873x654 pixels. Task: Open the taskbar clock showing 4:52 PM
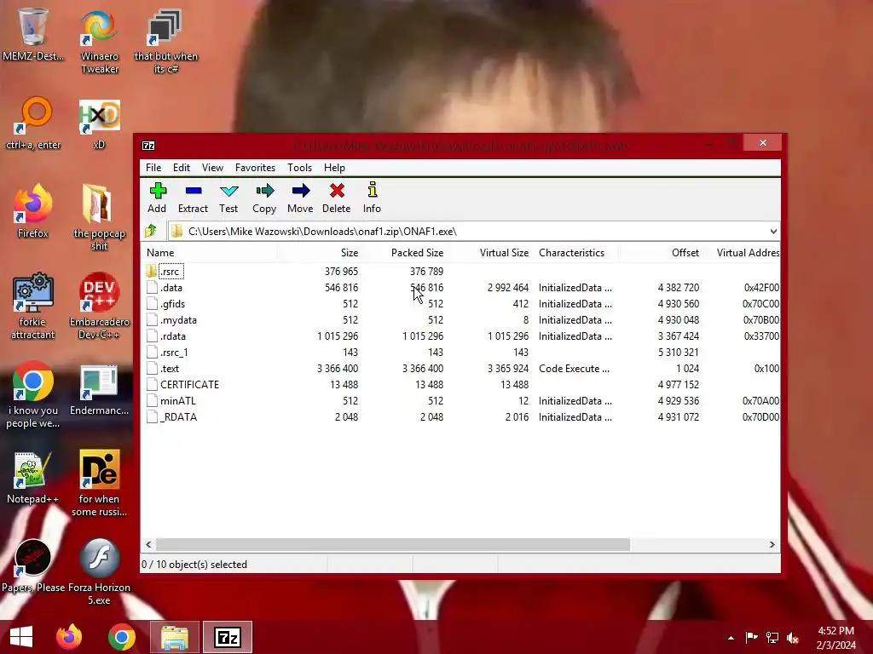[835, 638]
